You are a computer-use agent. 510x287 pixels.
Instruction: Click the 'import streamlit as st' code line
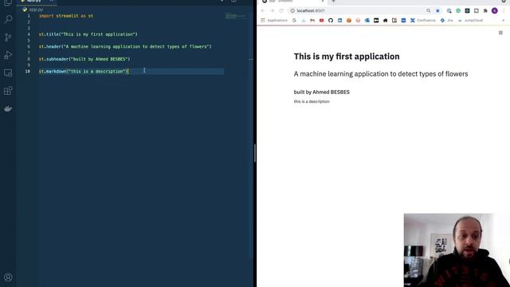click(x=66, y=16)
